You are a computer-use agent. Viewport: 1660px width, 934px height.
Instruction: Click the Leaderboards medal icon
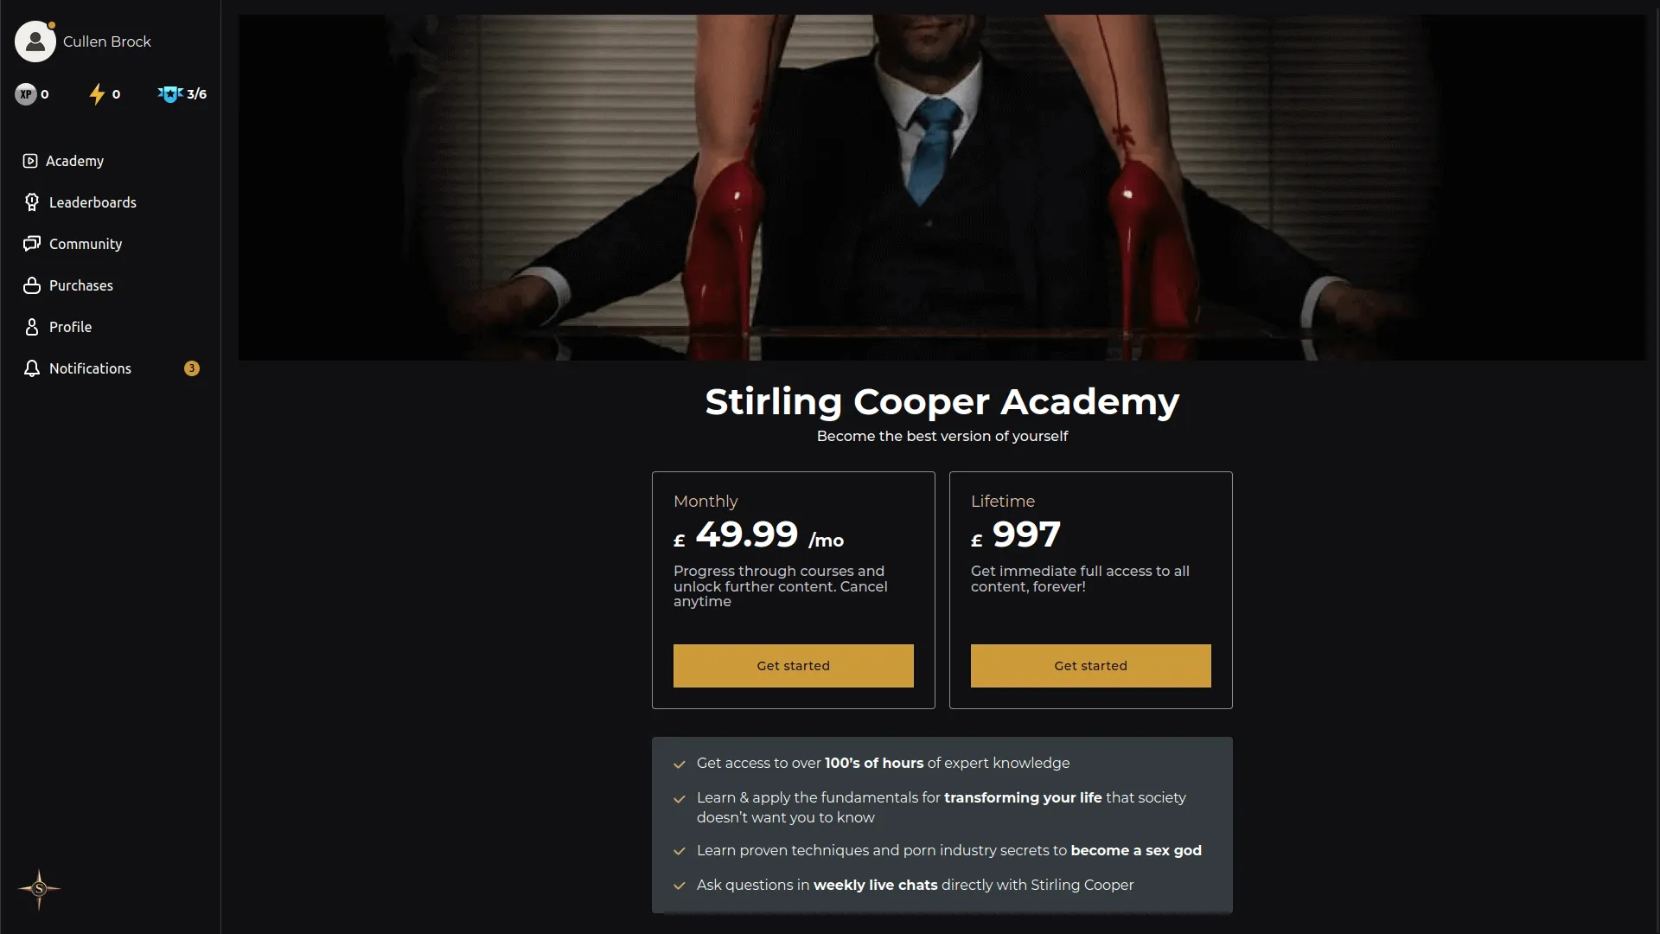[x=32, y=202]
